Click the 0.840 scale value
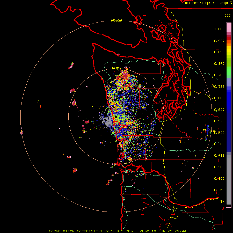This screenshot has height=233, width=233. (x=219, y=64)
